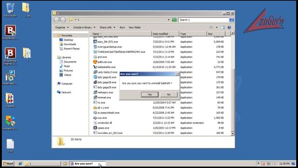
Task: Confirm uninstall by clicking Yes
Action: pos(149,94)
